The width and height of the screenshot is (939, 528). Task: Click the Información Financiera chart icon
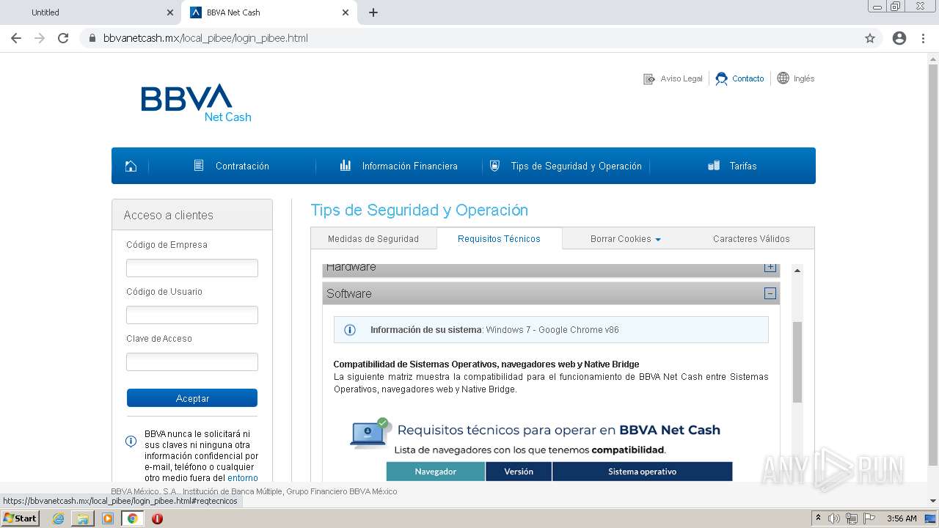346,166
